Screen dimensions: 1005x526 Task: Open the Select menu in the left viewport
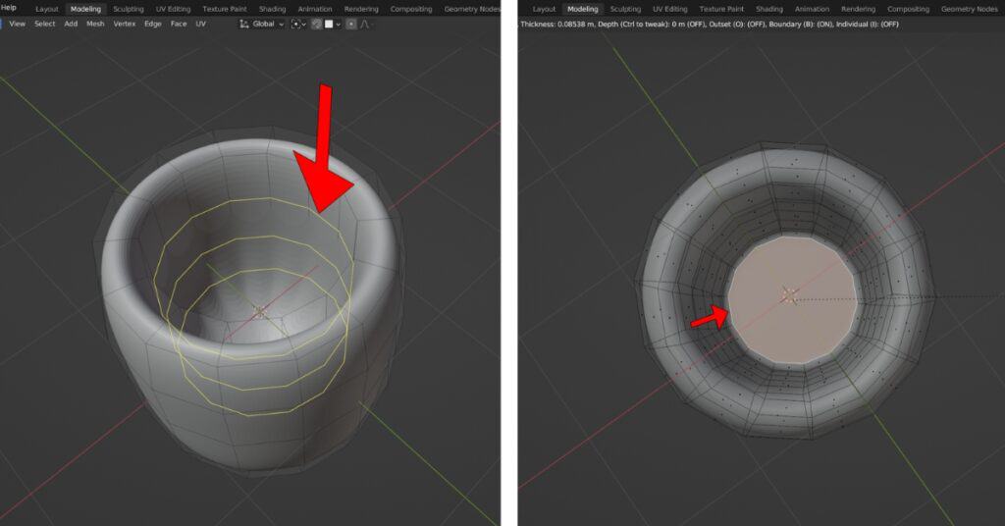click(x=45, y=24)
